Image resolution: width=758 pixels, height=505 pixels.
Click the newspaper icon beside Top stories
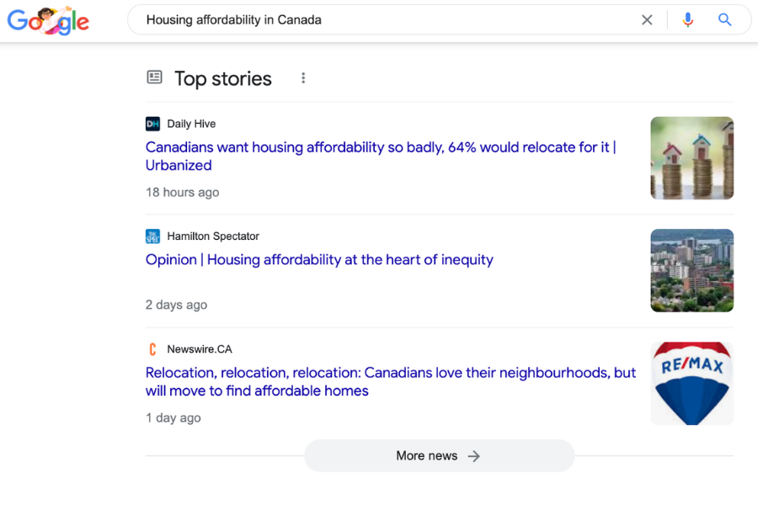(x=154, y=77)
